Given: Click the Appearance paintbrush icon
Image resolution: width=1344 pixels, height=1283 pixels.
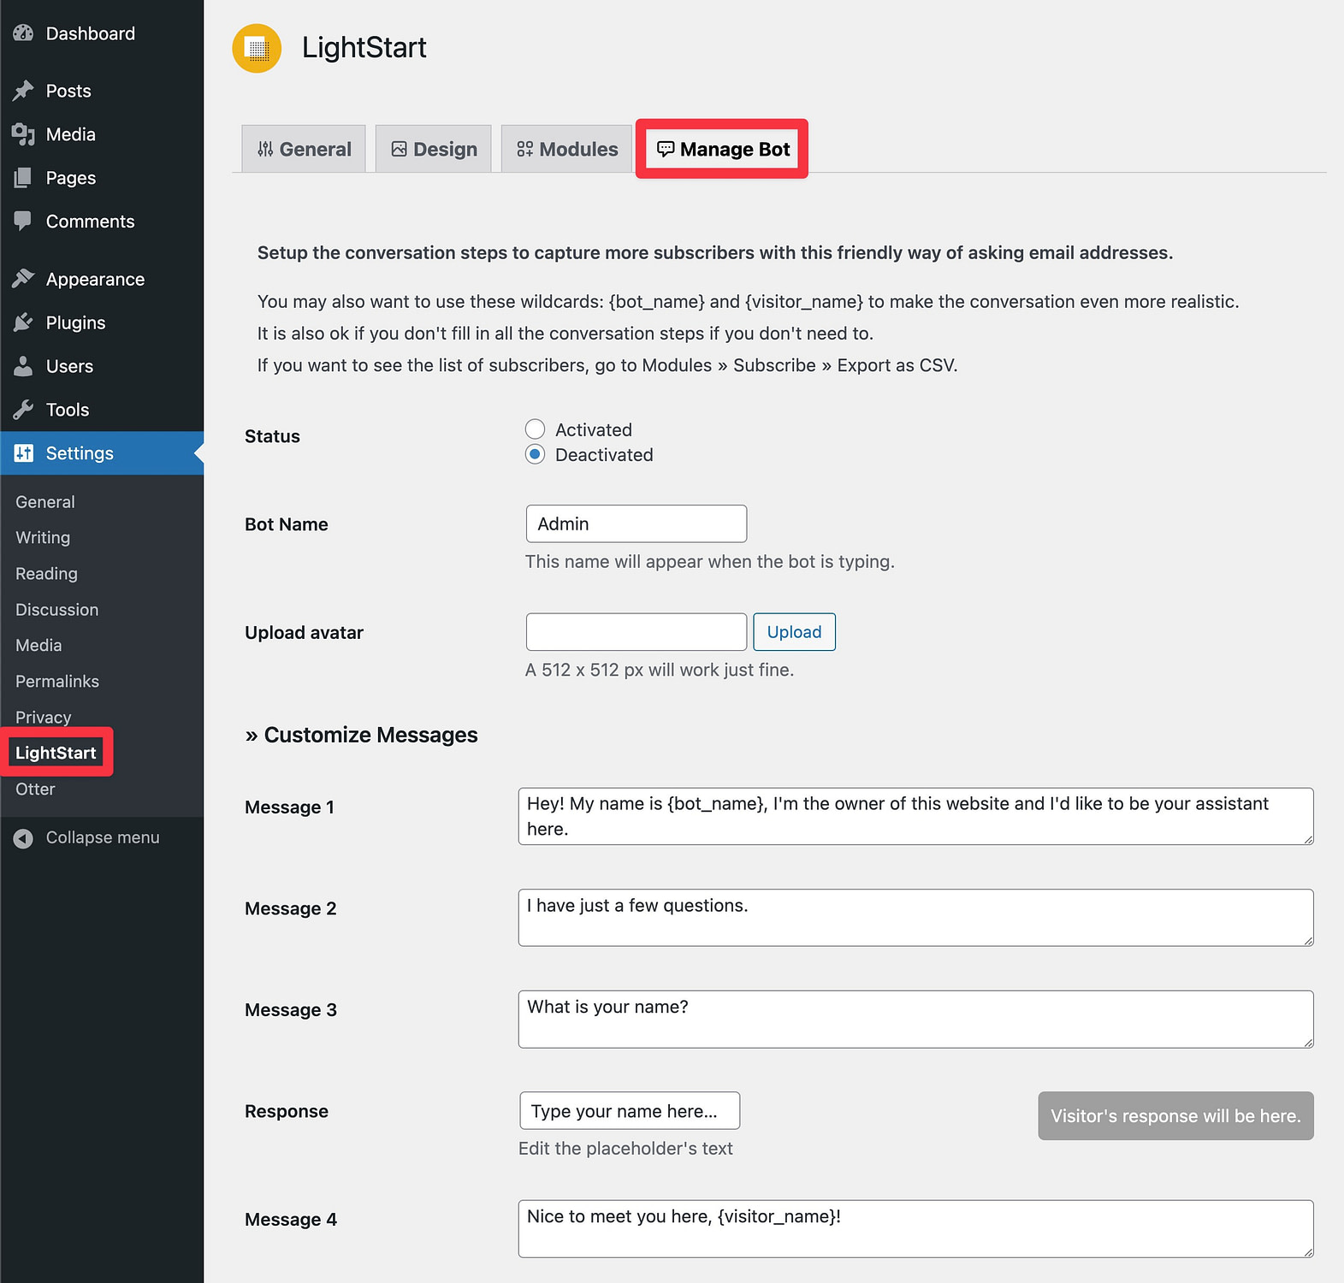Looking at the screenshot, I should tap(23, 279).
